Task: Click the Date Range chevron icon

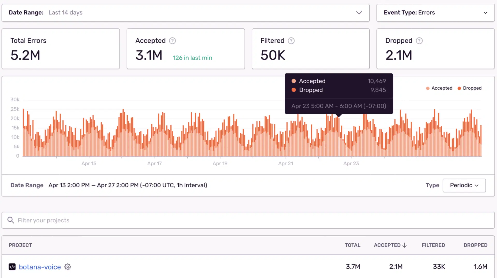Action: tap(359, 12)
